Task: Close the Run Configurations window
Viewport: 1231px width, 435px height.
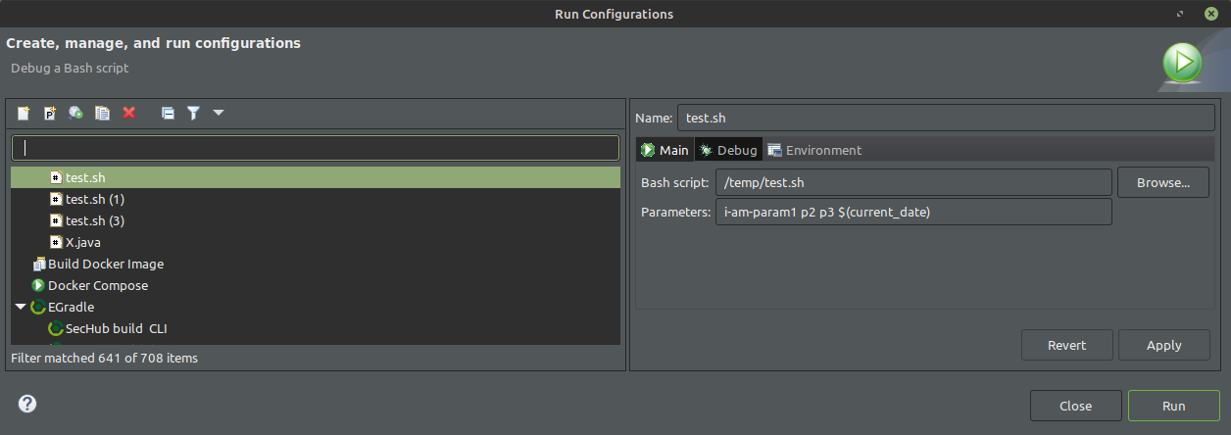Action: click(1211, 14)
